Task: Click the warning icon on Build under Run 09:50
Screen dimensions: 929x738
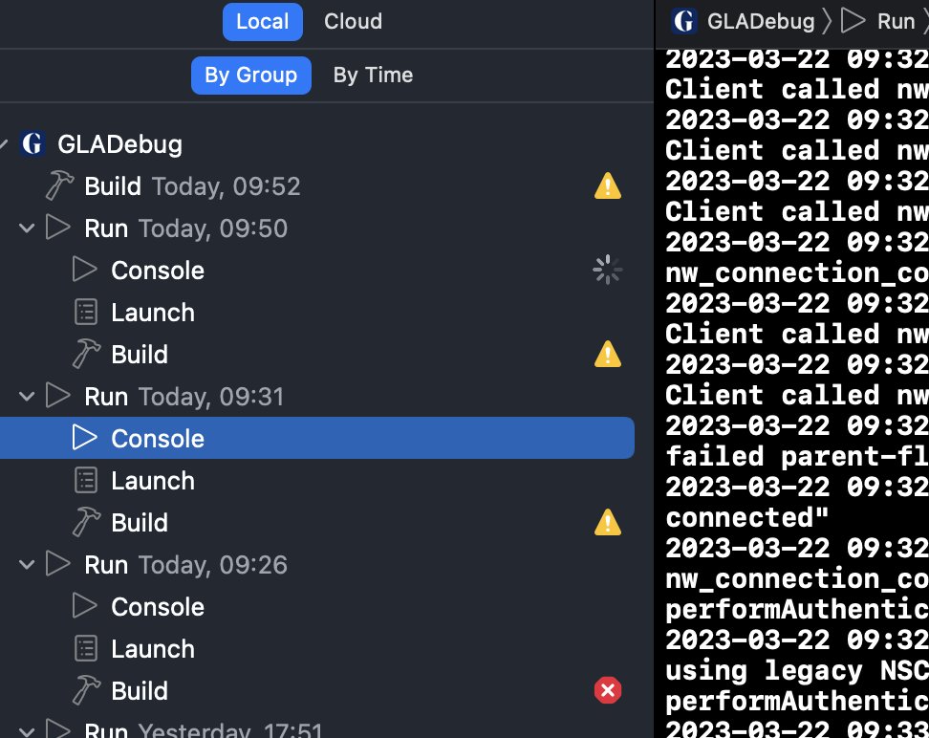Action: 607,354
